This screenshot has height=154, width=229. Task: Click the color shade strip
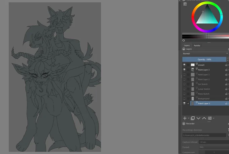click(x=205, y=36)
